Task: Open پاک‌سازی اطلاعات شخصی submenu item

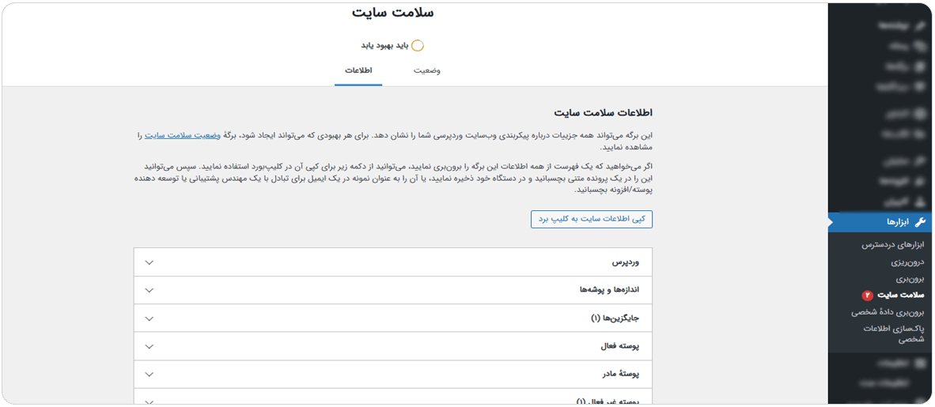Action: pyautogui.click(x=895, y=334)
